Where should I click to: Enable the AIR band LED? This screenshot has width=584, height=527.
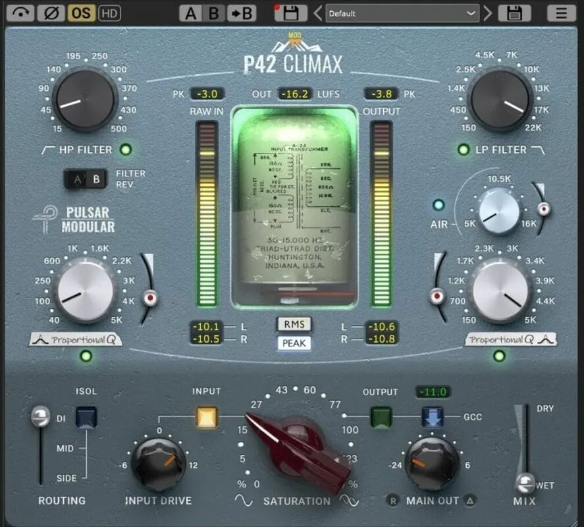pyautogui.click(x=438, y=205)
